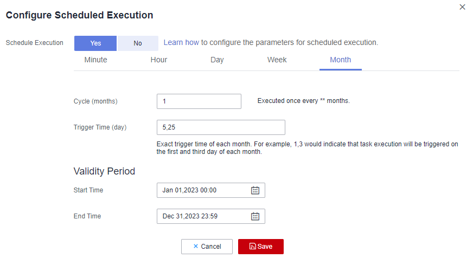Select the Day schedule tab
Screen dimensions: 473x271
pos(217,60)
